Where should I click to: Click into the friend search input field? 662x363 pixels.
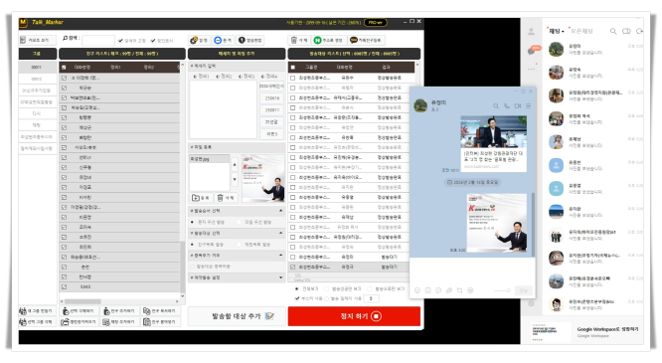click(x=98, y=41)
